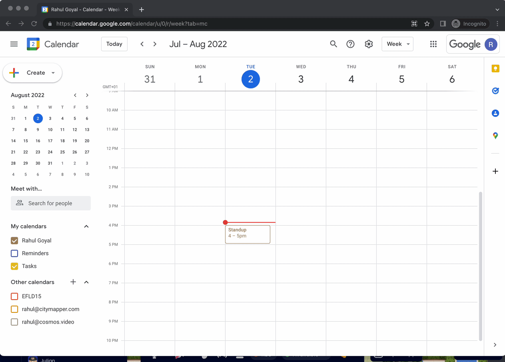The image size is (505, 362).
Task: Toggle the main navigation drawer
Action: pos(14,44)
